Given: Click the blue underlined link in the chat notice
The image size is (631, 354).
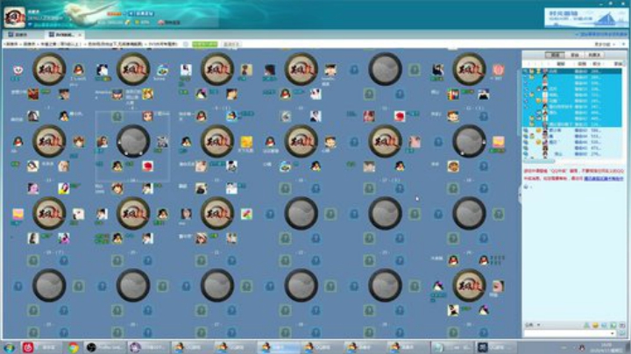Looking at the screenshot, I should point(603,178).
